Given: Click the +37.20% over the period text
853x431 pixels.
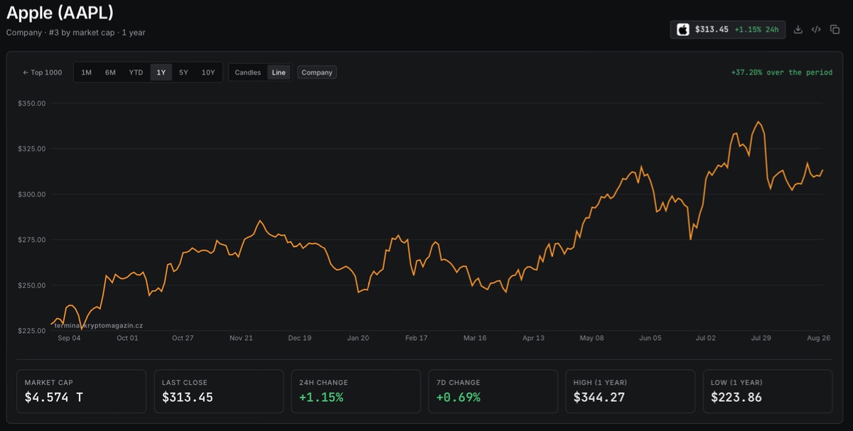Looking at the screenshot, I should click(781, 72).
